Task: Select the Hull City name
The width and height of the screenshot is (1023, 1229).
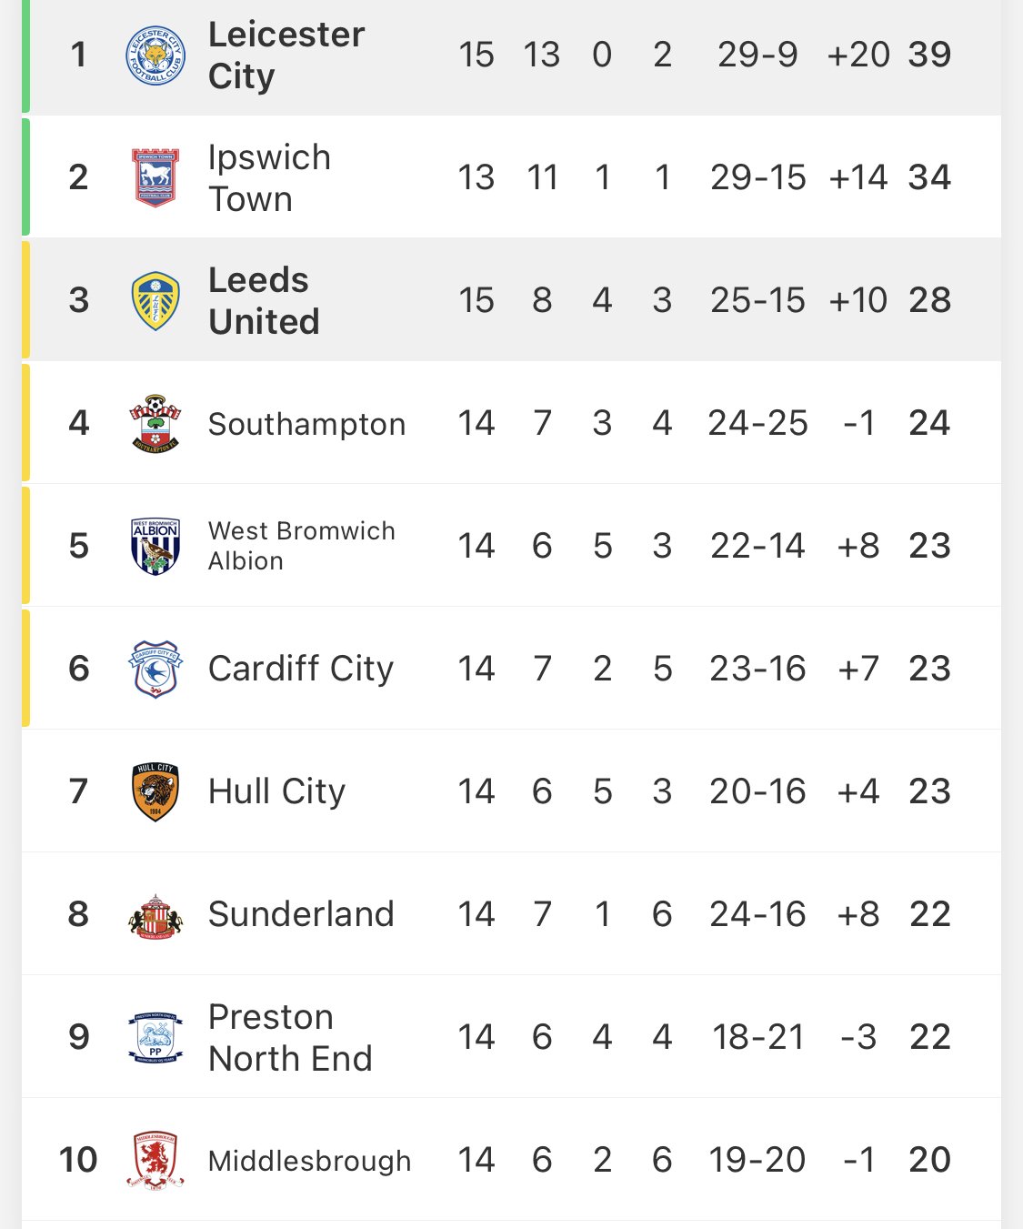Action: pos(276,791)
